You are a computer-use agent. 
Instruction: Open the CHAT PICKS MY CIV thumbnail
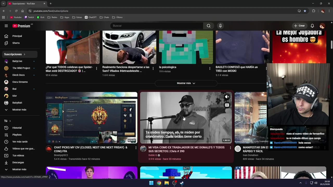coord(92,118)
